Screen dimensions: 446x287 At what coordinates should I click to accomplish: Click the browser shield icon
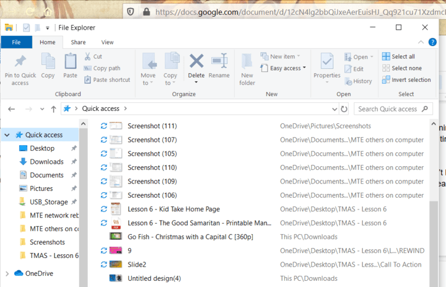130,12
